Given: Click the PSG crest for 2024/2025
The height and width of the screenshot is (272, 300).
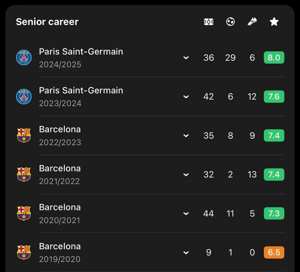Looking at the screenshot, I should coord(23,58).
